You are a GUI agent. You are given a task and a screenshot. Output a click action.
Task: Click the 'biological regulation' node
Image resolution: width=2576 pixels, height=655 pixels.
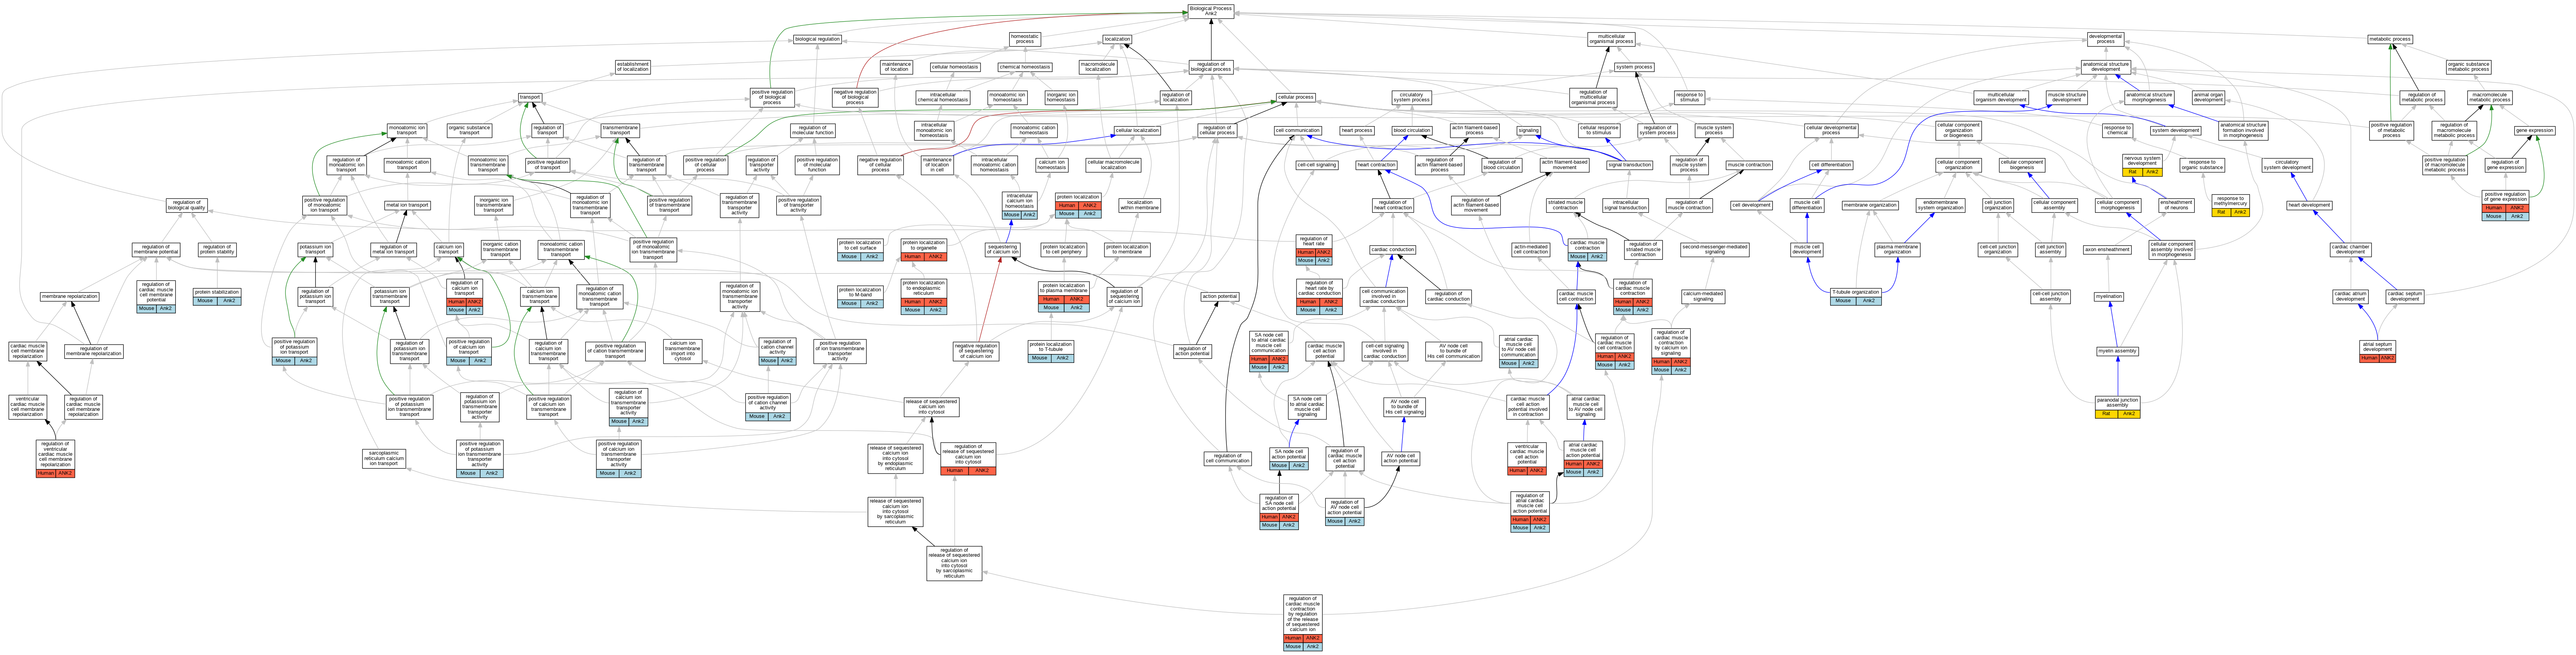[x=817, y=39]
